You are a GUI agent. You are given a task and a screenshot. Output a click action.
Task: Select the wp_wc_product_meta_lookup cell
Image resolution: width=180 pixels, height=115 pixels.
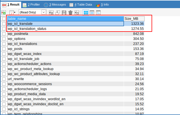65,69
